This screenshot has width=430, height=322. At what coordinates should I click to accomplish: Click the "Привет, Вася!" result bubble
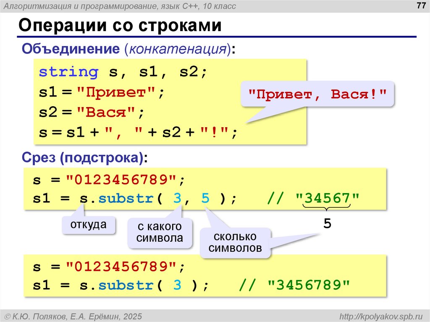(317, 93)
